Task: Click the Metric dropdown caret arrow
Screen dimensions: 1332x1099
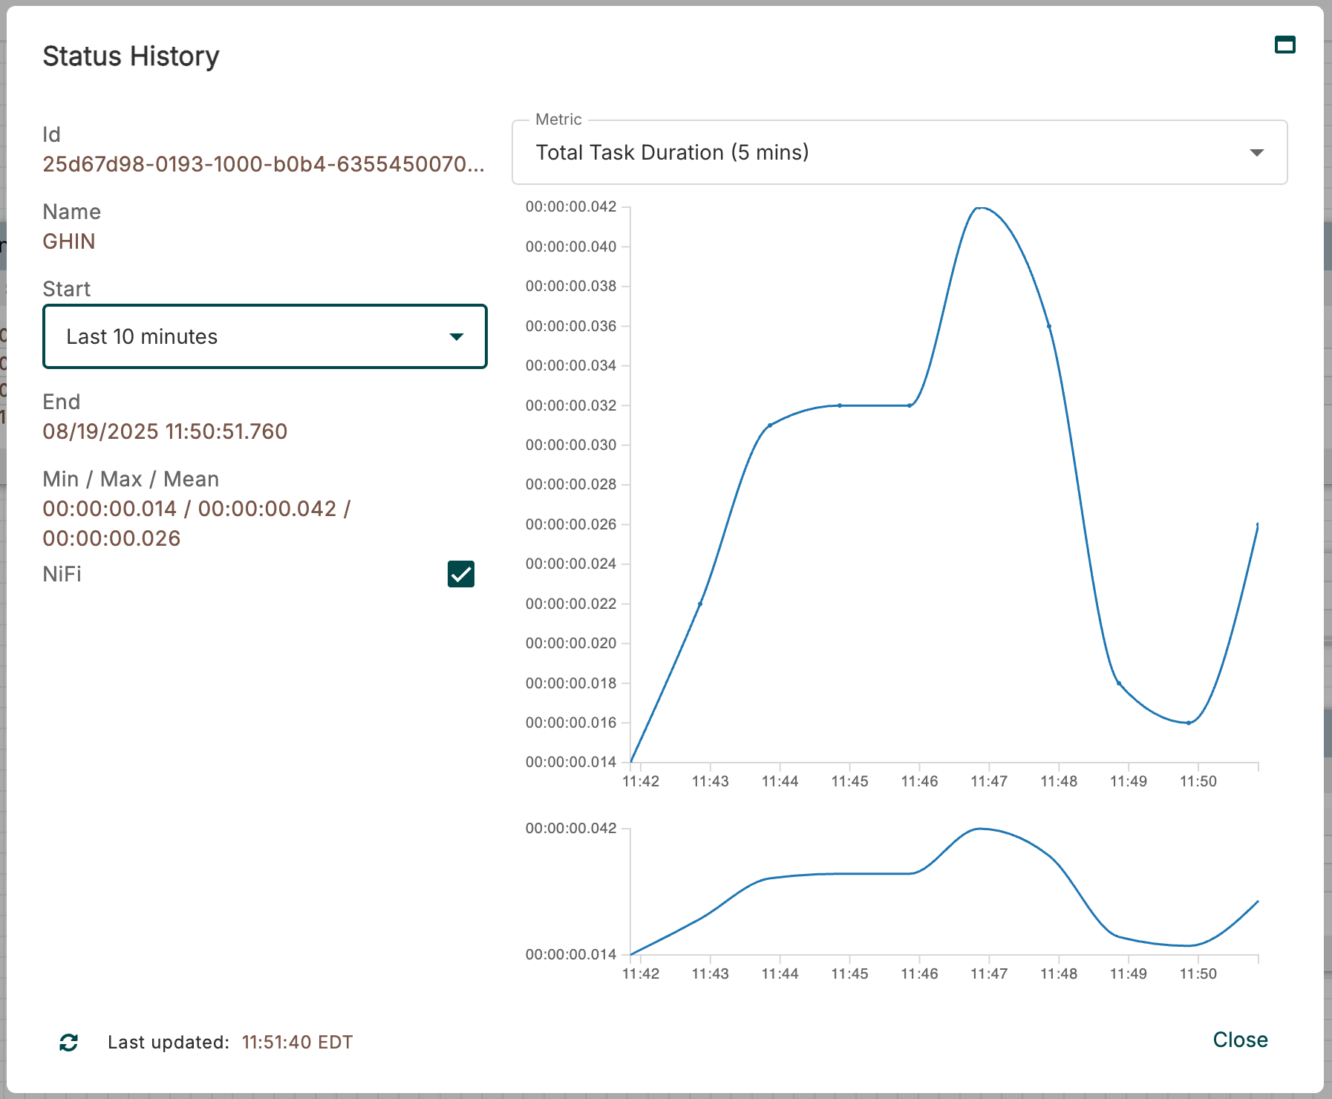Action: (x=1256, y=153)
